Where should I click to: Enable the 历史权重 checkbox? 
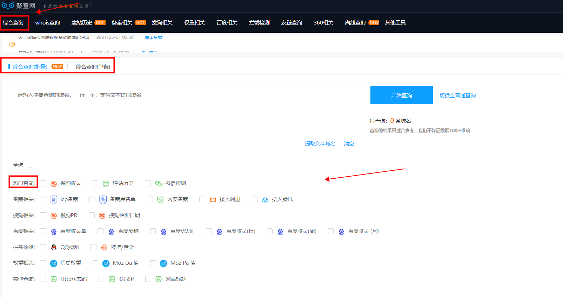coord(43,263)
